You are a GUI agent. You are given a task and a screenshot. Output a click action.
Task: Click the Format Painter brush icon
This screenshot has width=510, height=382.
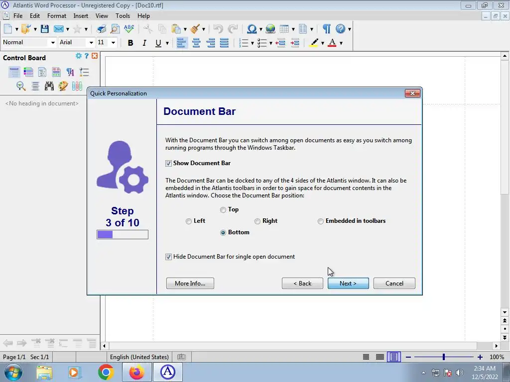pyautogui.click(x=195, y=29)
